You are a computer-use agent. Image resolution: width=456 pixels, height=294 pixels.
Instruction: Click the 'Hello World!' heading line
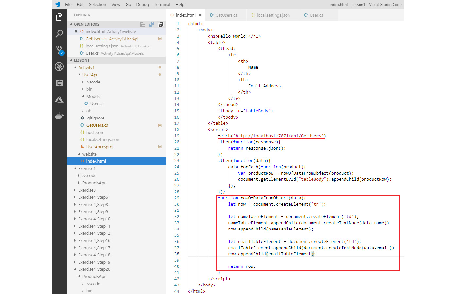click(234, 36)
